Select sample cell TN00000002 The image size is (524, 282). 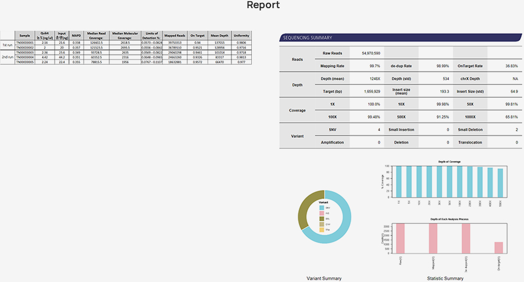point(25,48)
